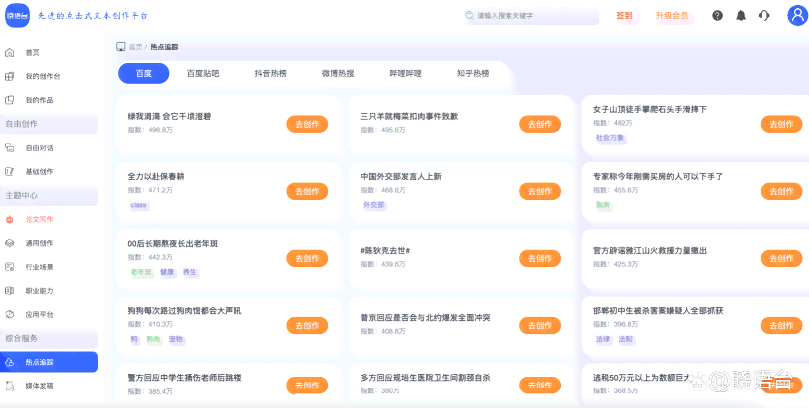809x408 pixels.
Task: Switch to the 百度贴吧 tab
Action: pyautogui.click(x=203, y=73)
